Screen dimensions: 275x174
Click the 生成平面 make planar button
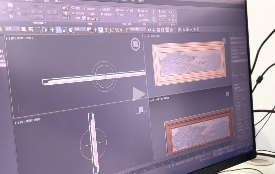pyautogui.click(x=154, y=15)
